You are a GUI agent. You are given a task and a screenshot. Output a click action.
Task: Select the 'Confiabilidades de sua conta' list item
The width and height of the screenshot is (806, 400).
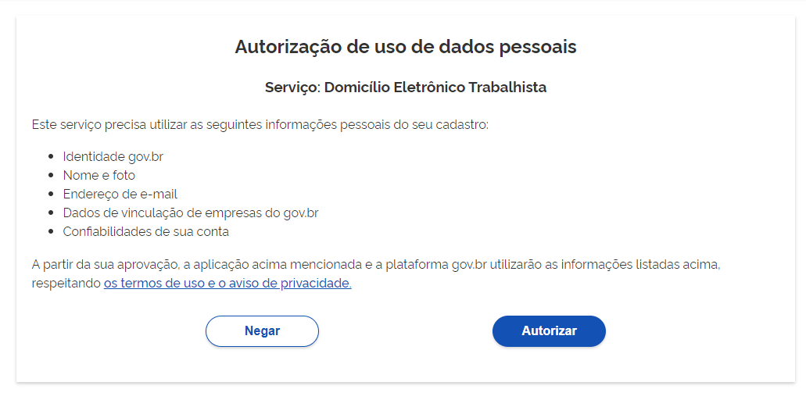pyautogui.click(x=146, y=231)
